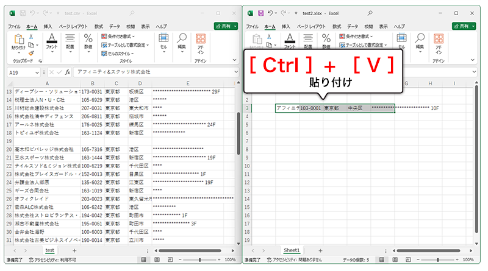The image size is (488, 271).
Task: Click cell A19 formula bar text field
Action: pyautogui.click(x=152, y=72)
